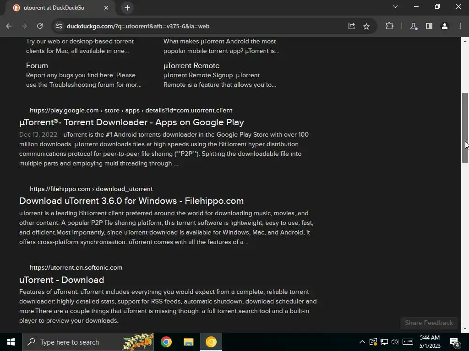Open Google Chrome from the taskbar
Viewport: 469px width, 351px height.
tap(166, 342)
